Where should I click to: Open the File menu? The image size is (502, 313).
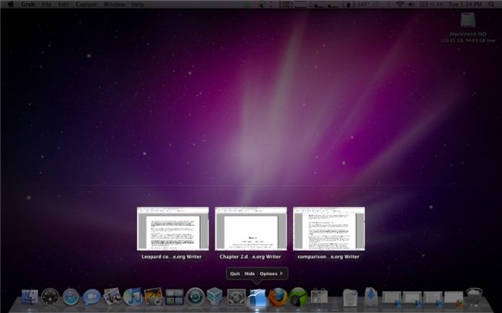pyautogui.click(x=46, y=4)
